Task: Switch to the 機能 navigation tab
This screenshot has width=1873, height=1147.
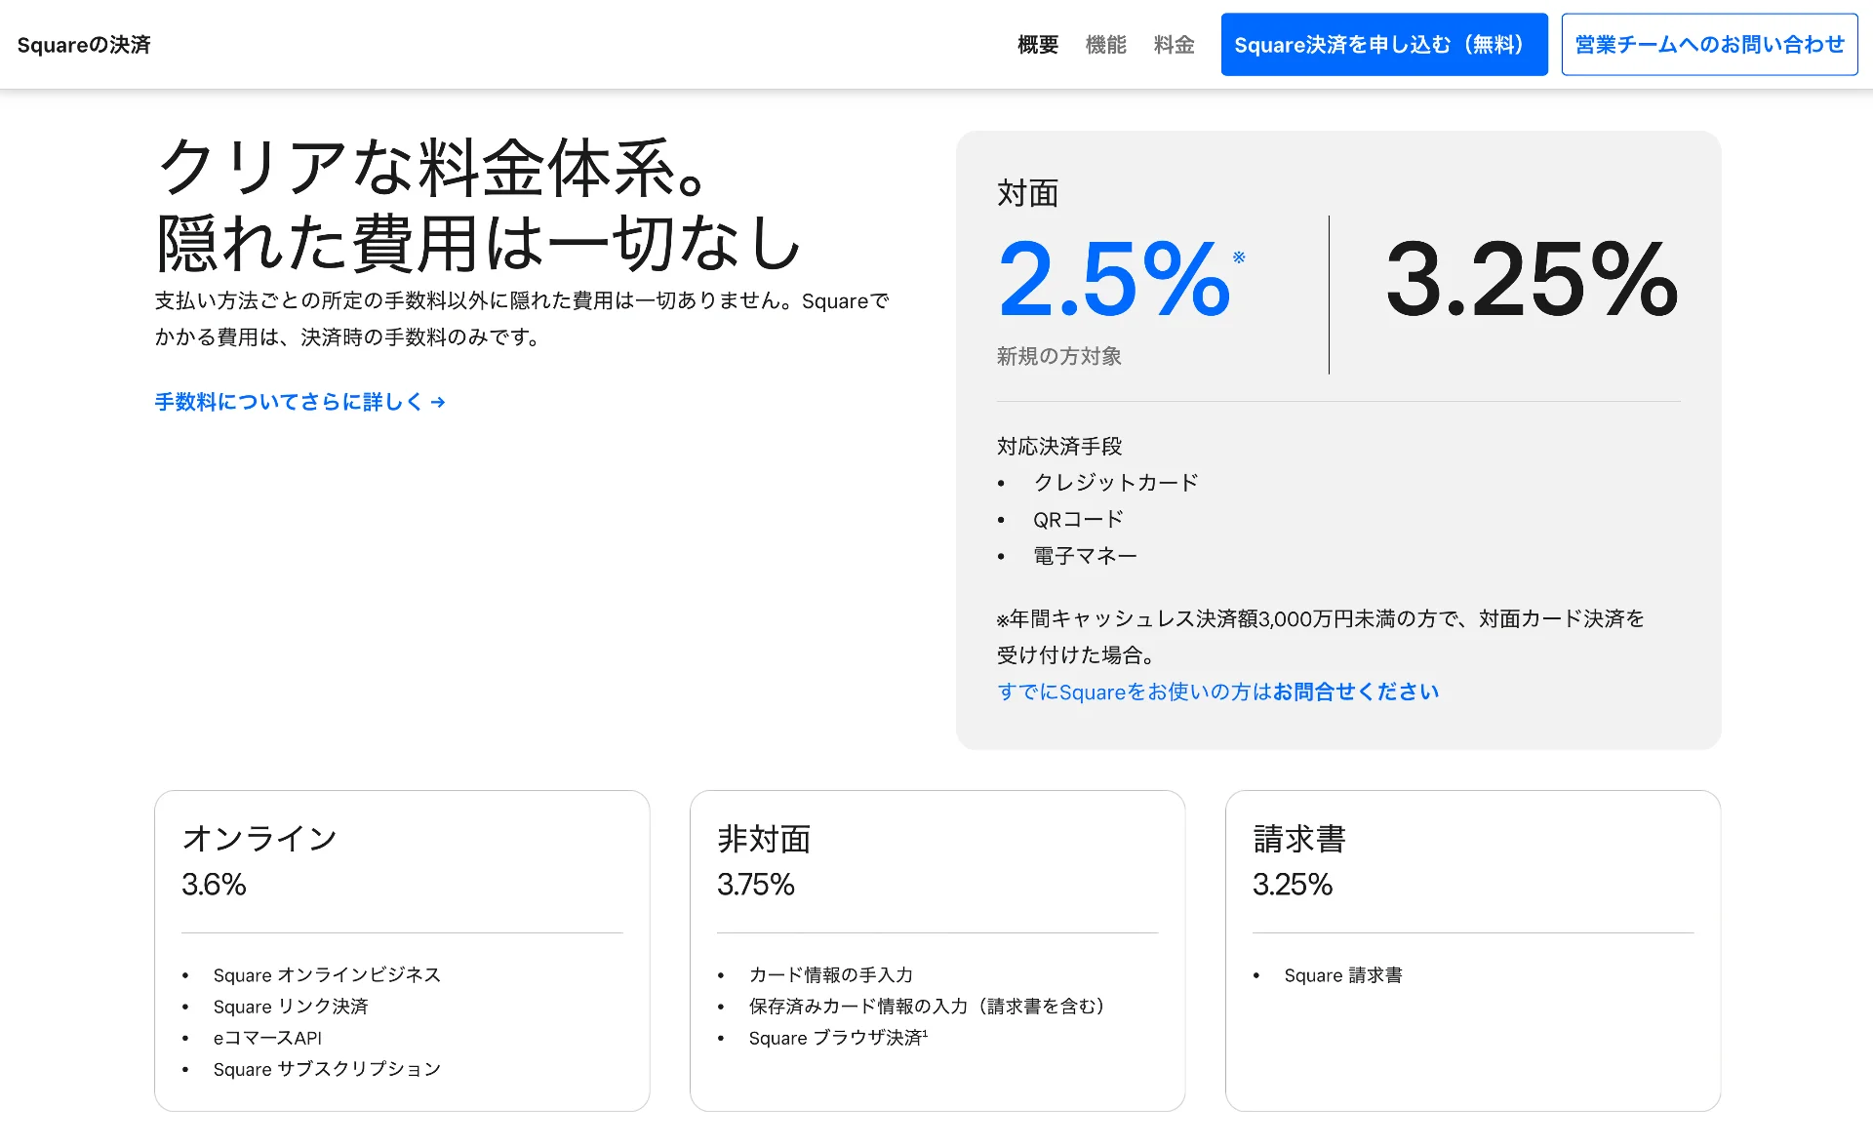Action: [1105, 45]
